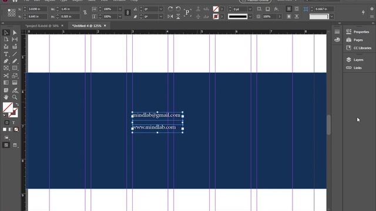This screenshot has height=211, width=376.
Task: Select the Gradient Swatch tool
Action: click(6, 83)
